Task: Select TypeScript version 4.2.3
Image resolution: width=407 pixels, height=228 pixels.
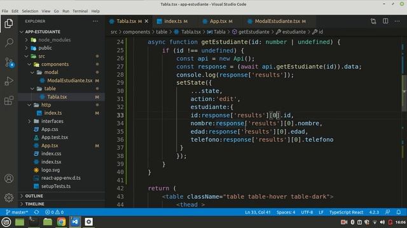Action: point(374,212)
